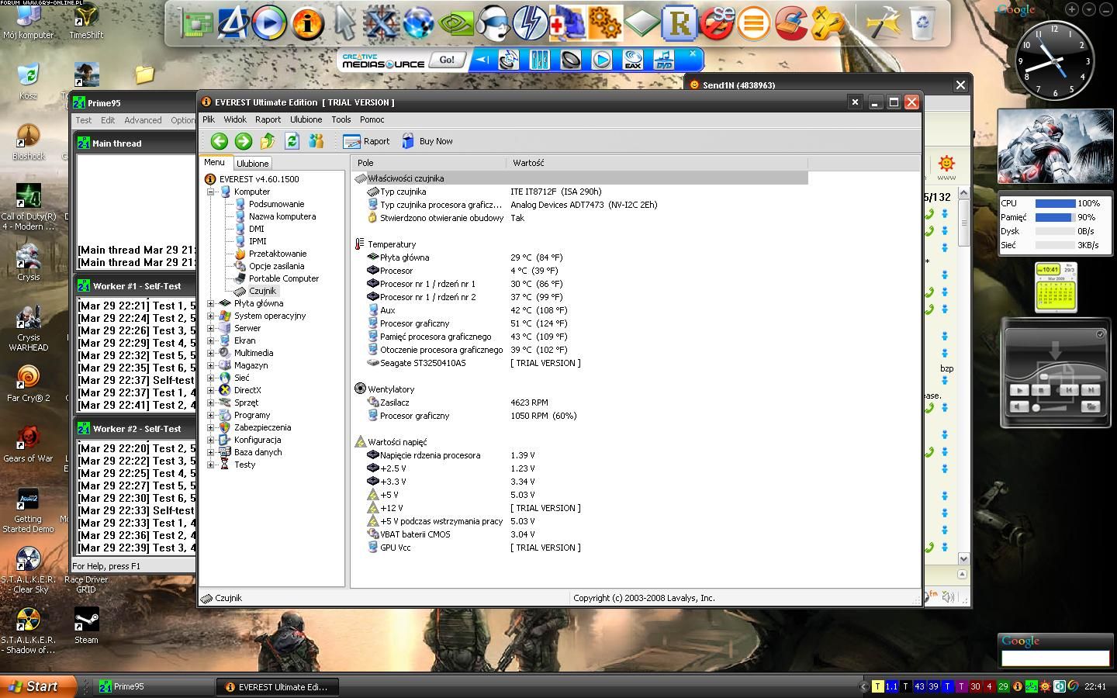
Task: Launch Windows Media Player from top dock
Action: coord(269,22)
